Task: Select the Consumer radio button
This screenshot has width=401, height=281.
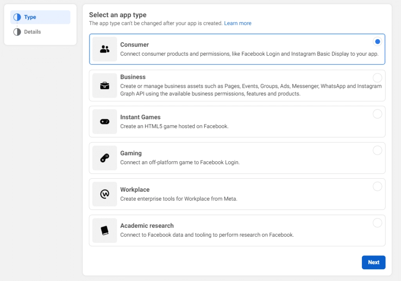Action: tap(377, 42)
